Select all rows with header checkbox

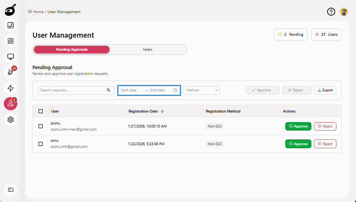(x=41, y=111)
